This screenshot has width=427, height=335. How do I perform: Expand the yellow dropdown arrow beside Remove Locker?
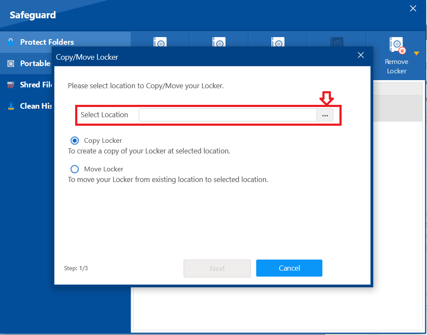(416, 53)
